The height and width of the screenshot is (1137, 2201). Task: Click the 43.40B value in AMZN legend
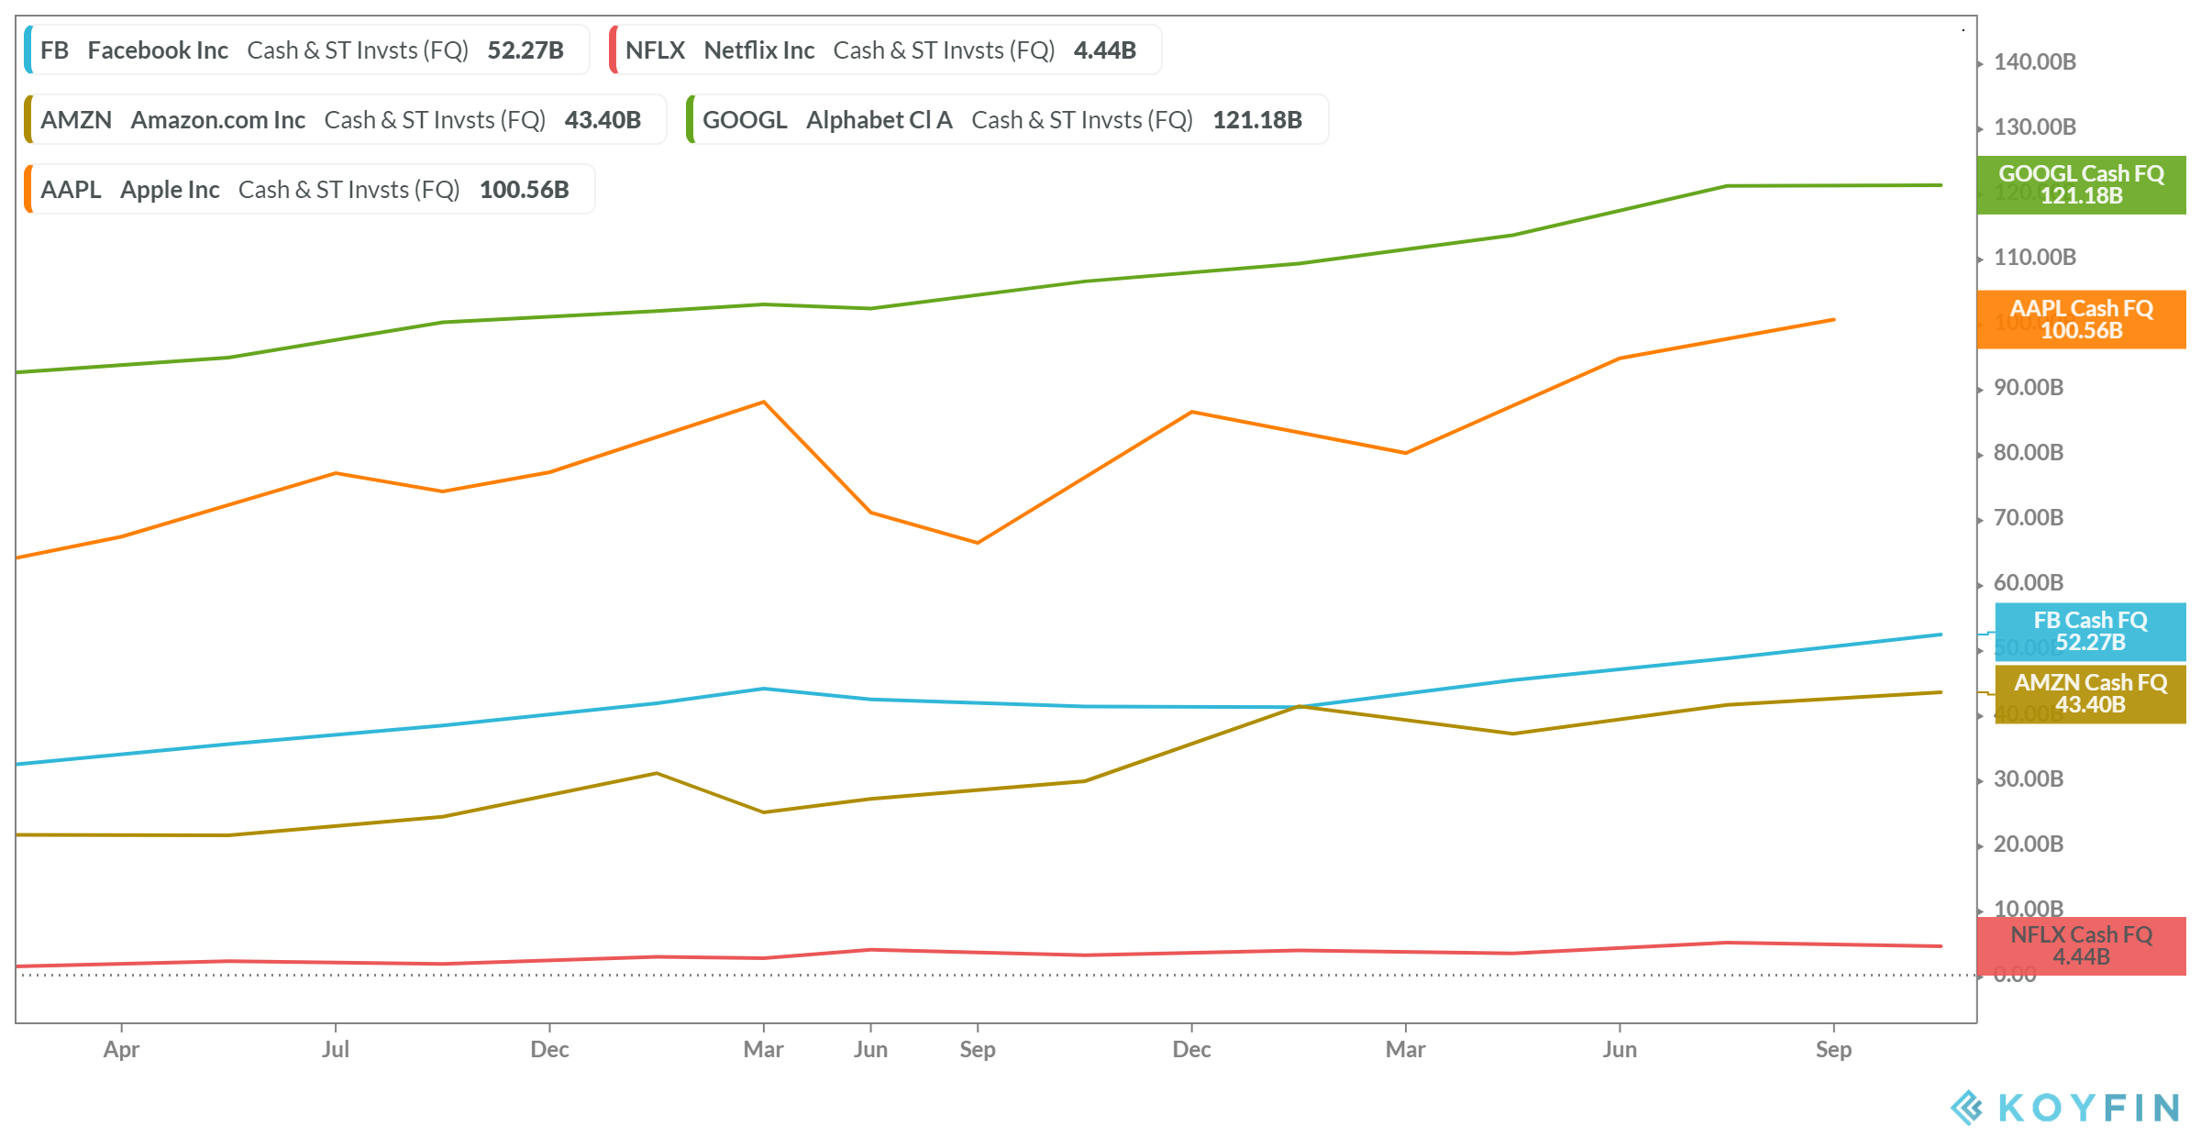tap(603, 120)
